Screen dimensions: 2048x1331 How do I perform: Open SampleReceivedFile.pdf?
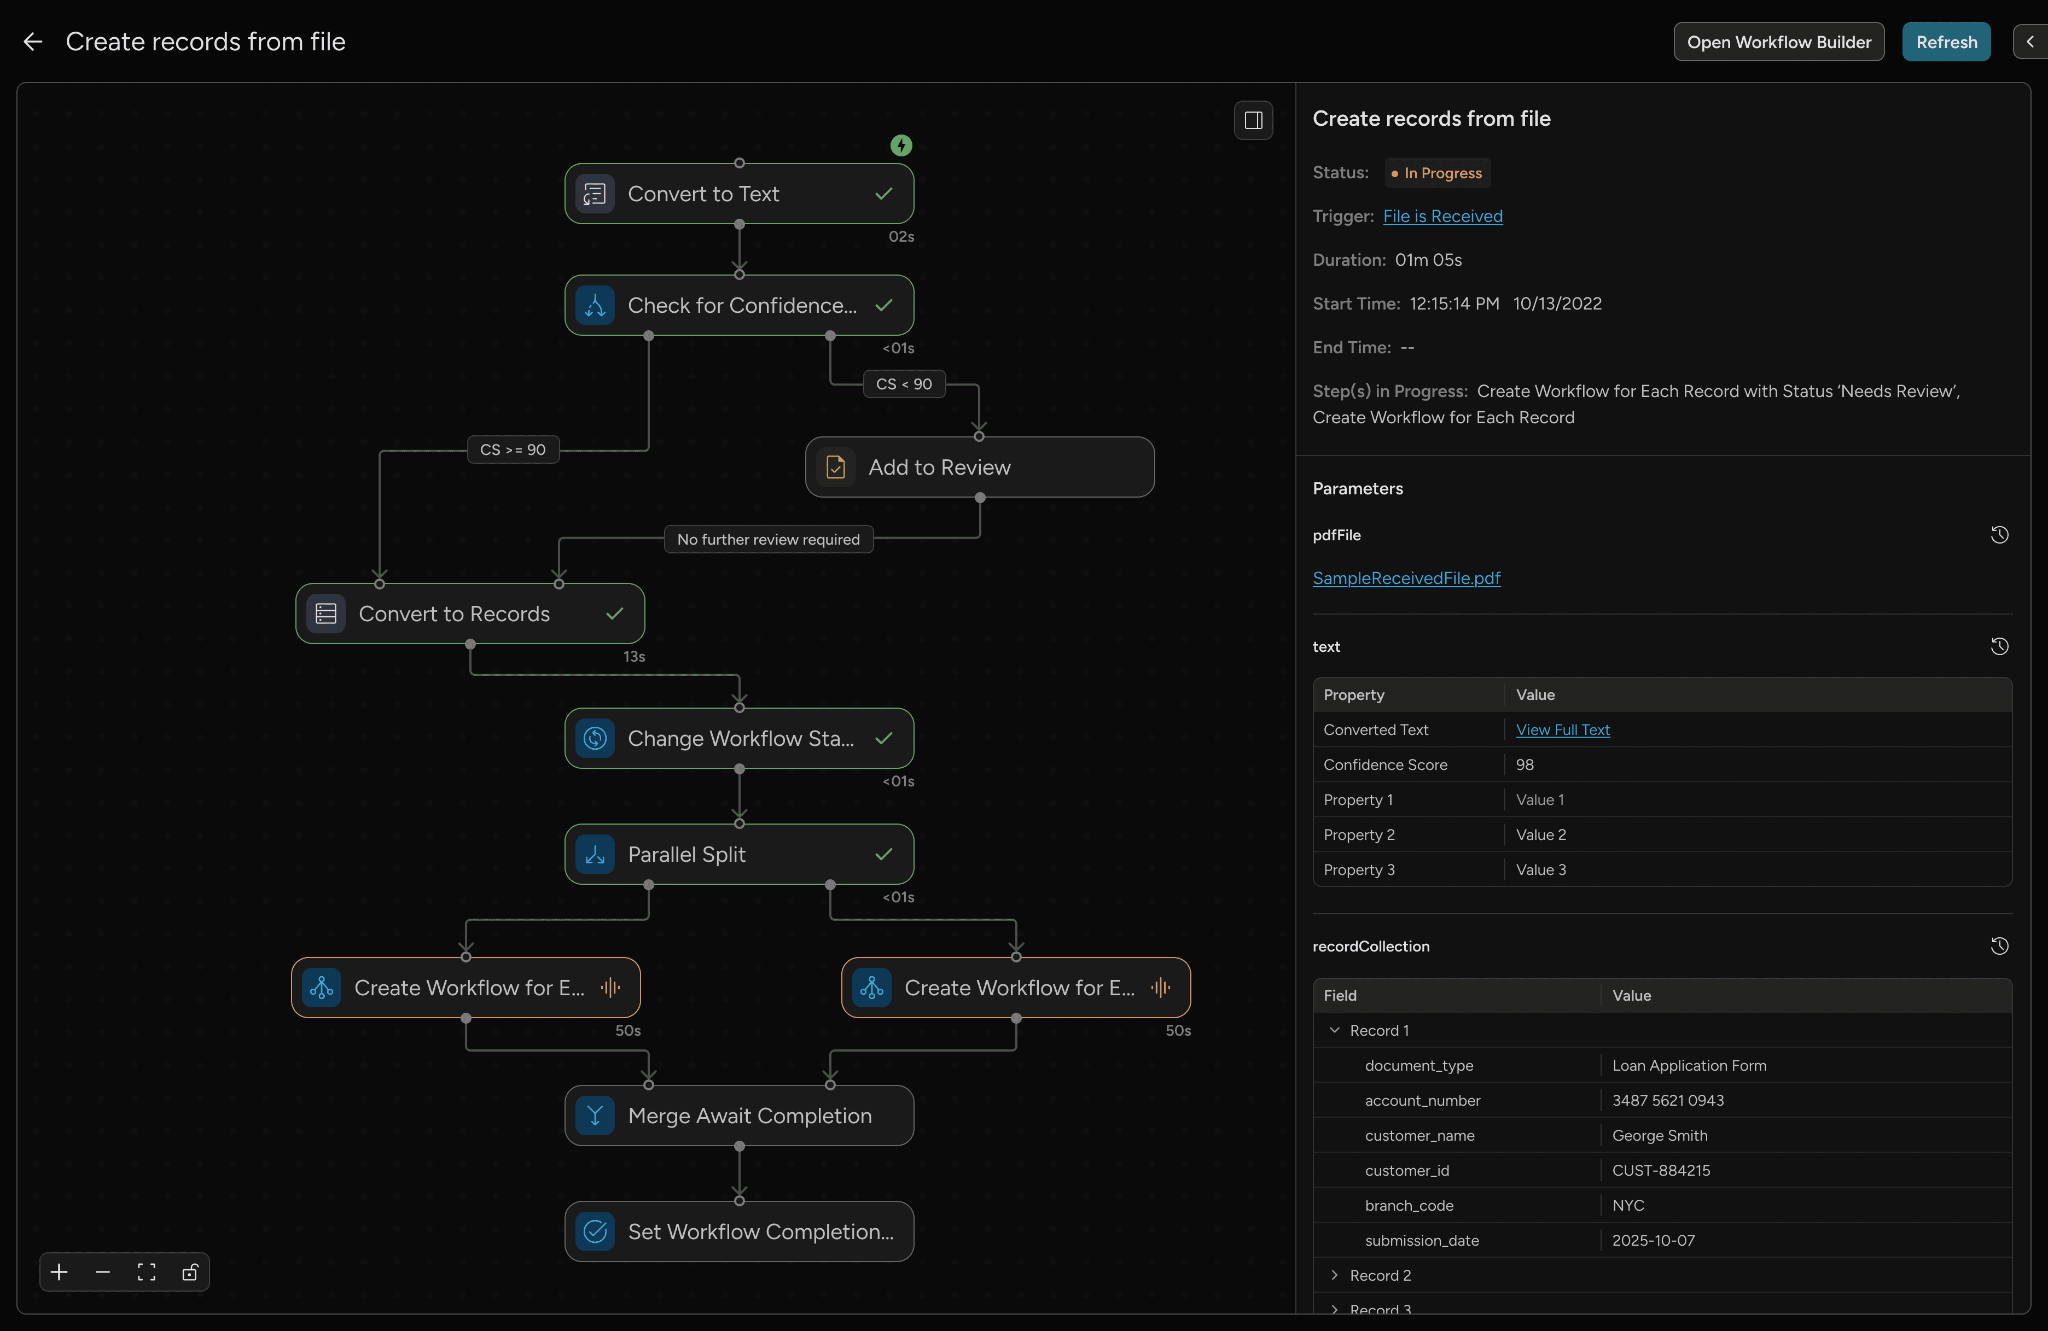coord(1406,578)
